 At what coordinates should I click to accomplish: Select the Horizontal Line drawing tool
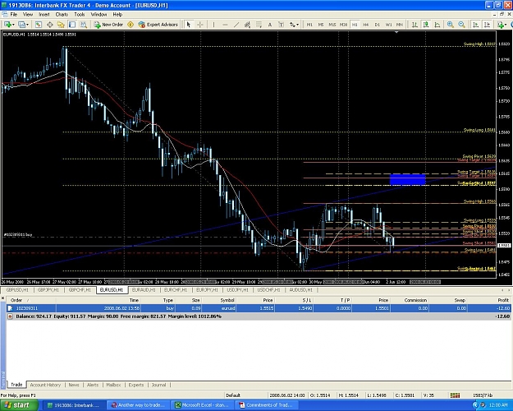(225, 25)
